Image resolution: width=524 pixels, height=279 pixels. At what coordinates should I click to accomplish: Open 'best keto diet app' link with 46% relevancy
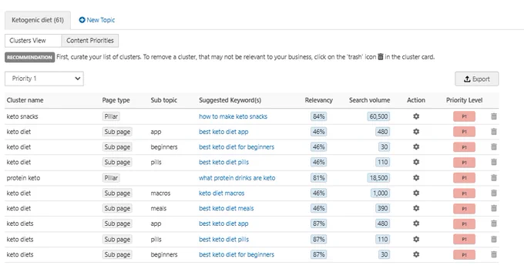[223, 132]
